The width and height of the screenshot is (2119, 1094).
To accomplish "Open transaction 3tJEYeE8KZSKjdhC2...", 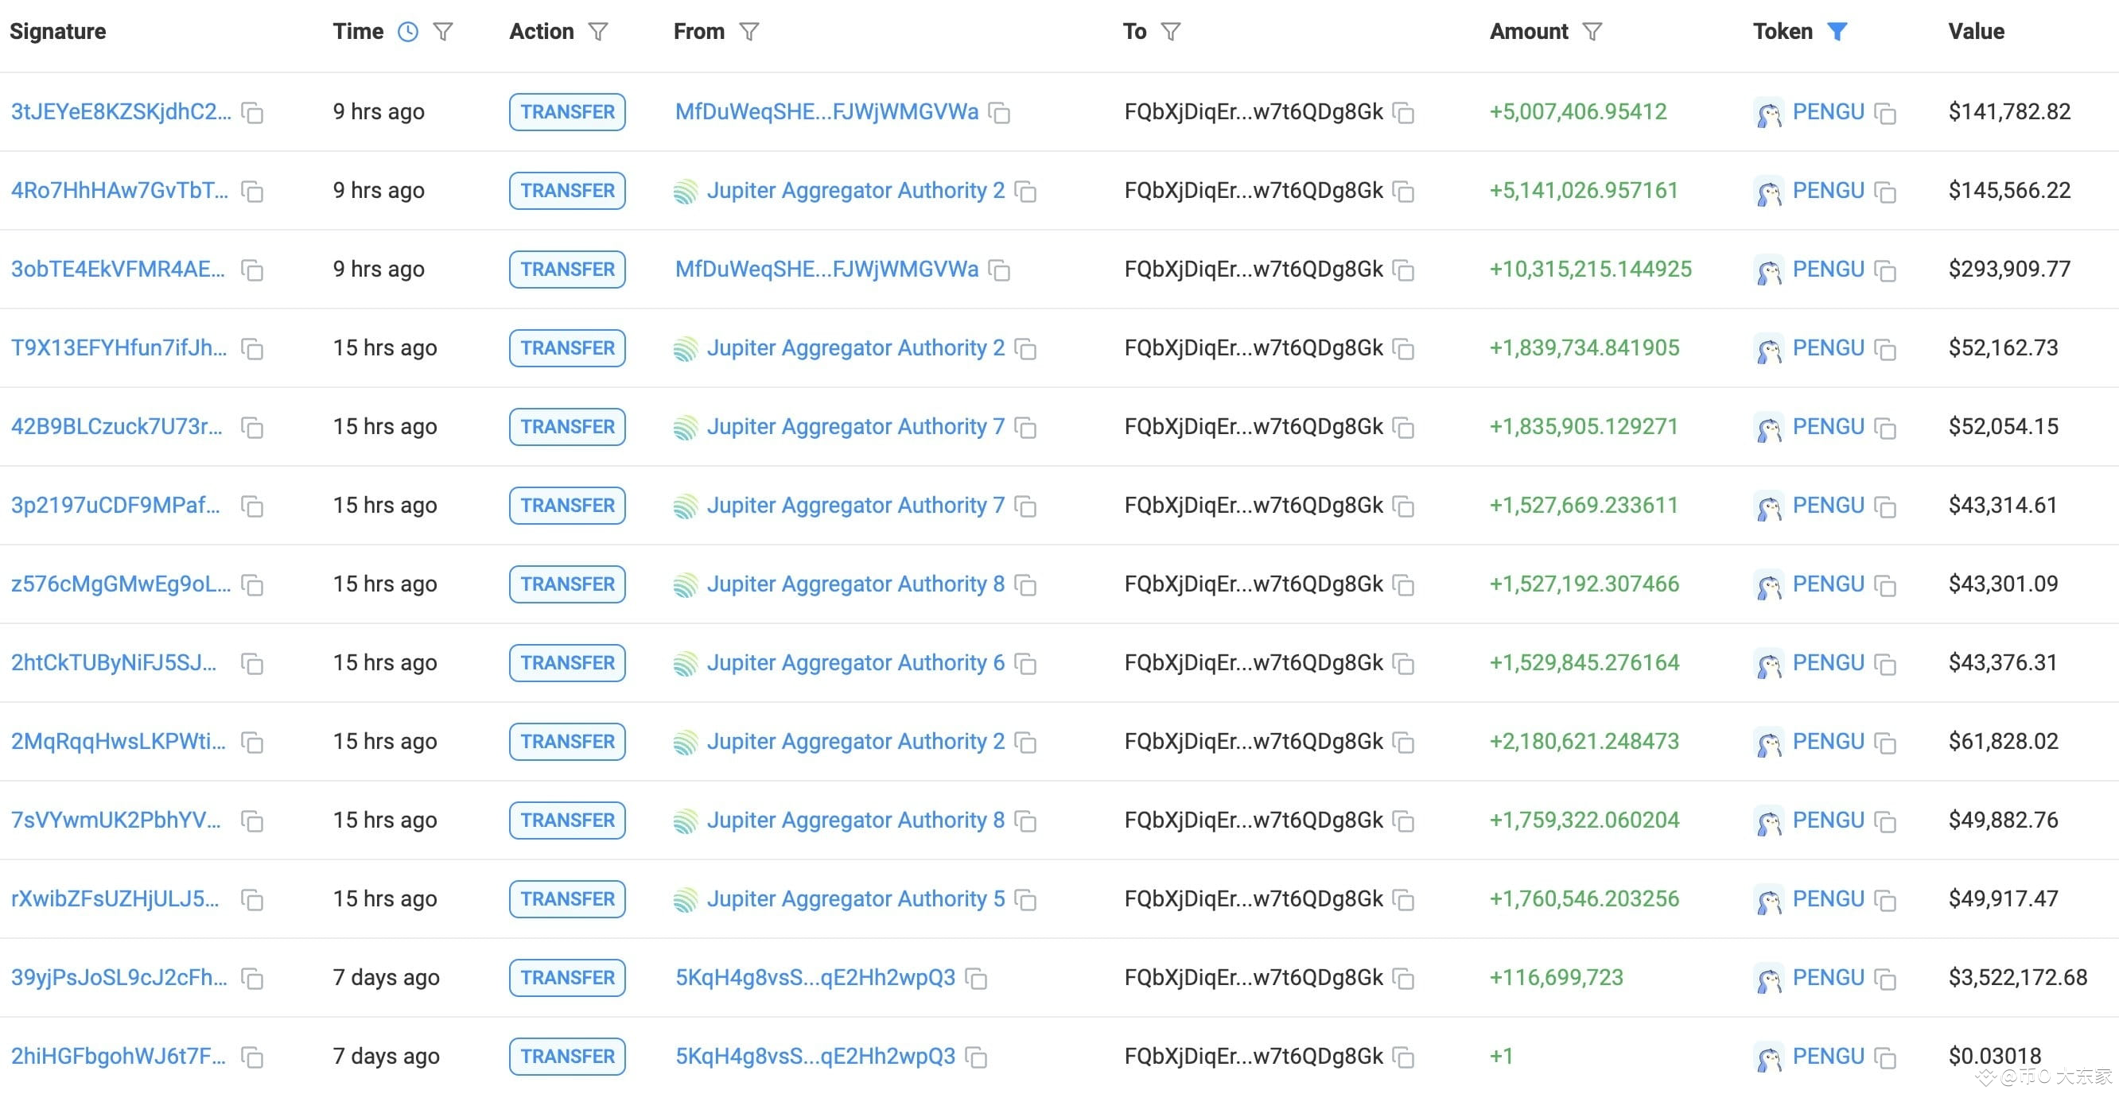I will [x=121, y=112].
